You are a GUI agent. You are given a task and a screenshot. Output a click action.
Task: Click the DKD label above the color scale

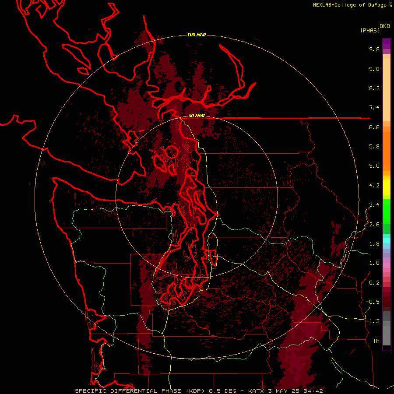(385, 26)
